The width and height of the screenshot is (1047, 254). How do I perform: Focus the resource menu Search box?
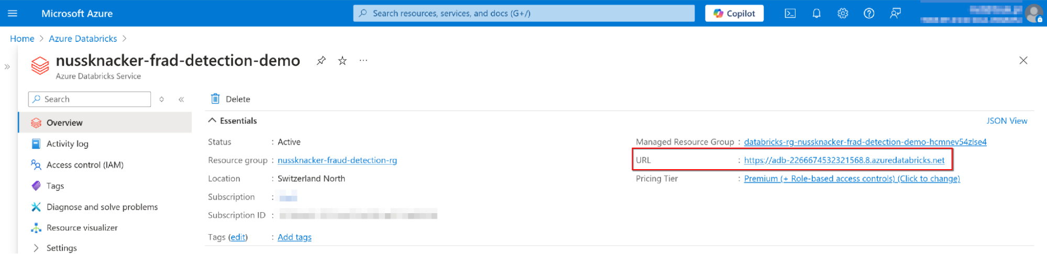90,99
